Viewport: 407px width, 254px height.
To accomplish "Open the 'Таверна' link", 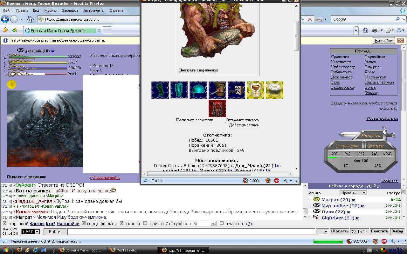I will tap(372, 67).
